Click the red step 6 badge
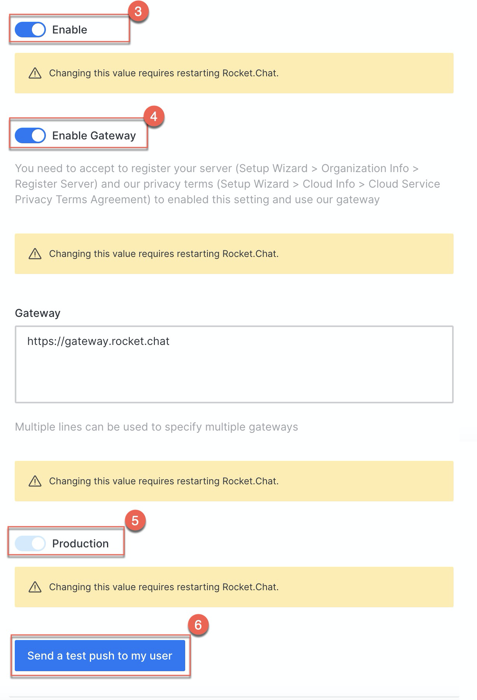Screen dimensions: 477x700 pyautogui.click(x=198, y=625)
